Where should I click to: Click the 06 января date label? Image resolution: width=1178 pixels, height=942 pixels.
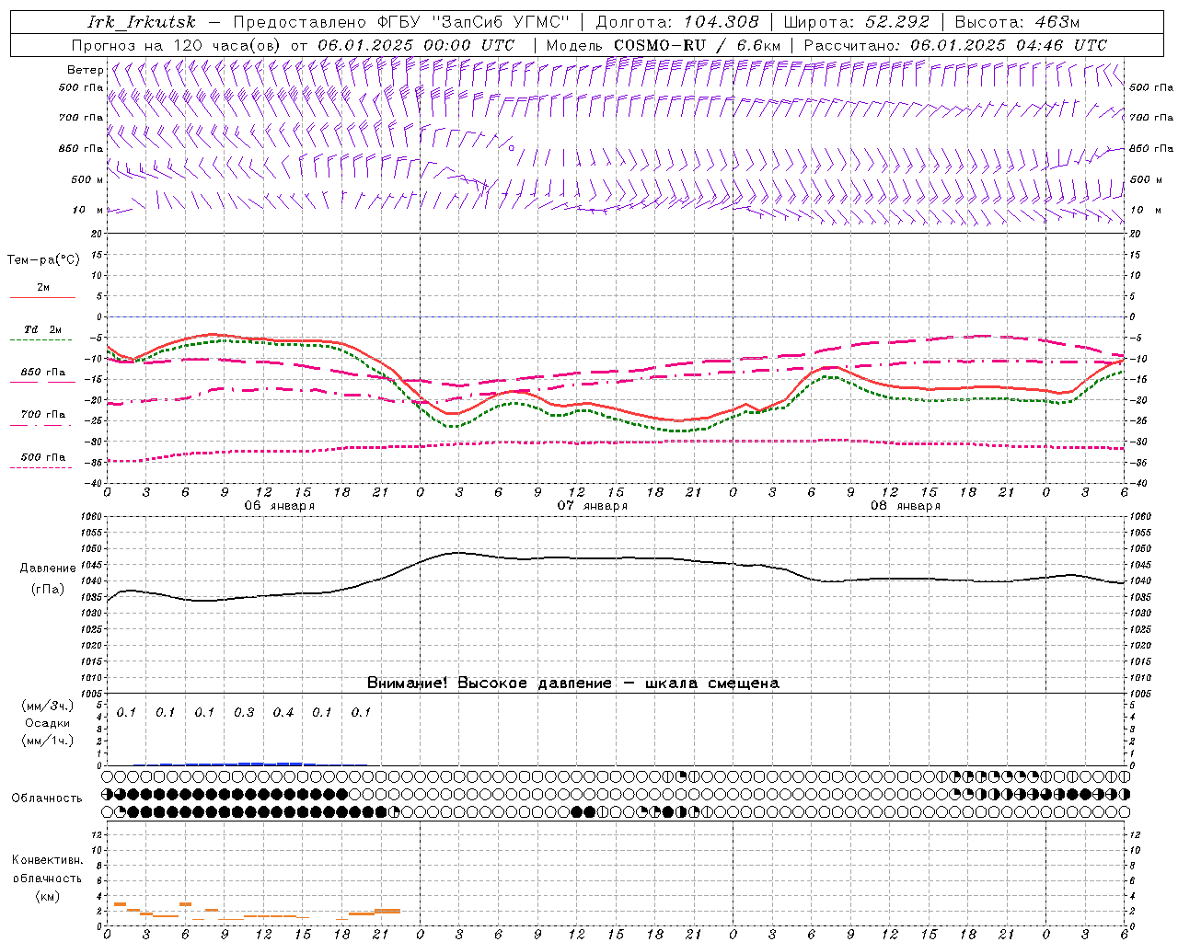[x=279, y=506]
